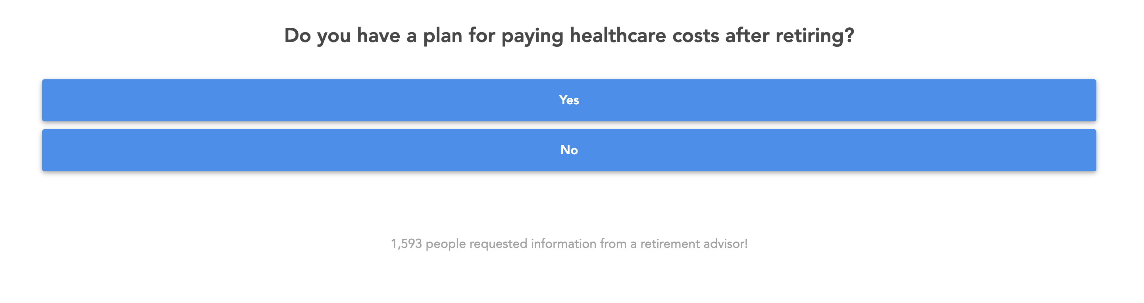
Task: Select the heading about paying healthcare costs
Action: click(x=569, y=35)
